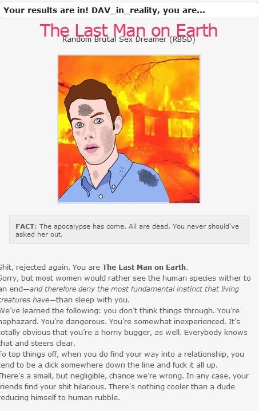The height and width of the screenshot is (411, 259).
Task: Click 'asked her out.' text in FACT box
Action: [x=39, y=234]
